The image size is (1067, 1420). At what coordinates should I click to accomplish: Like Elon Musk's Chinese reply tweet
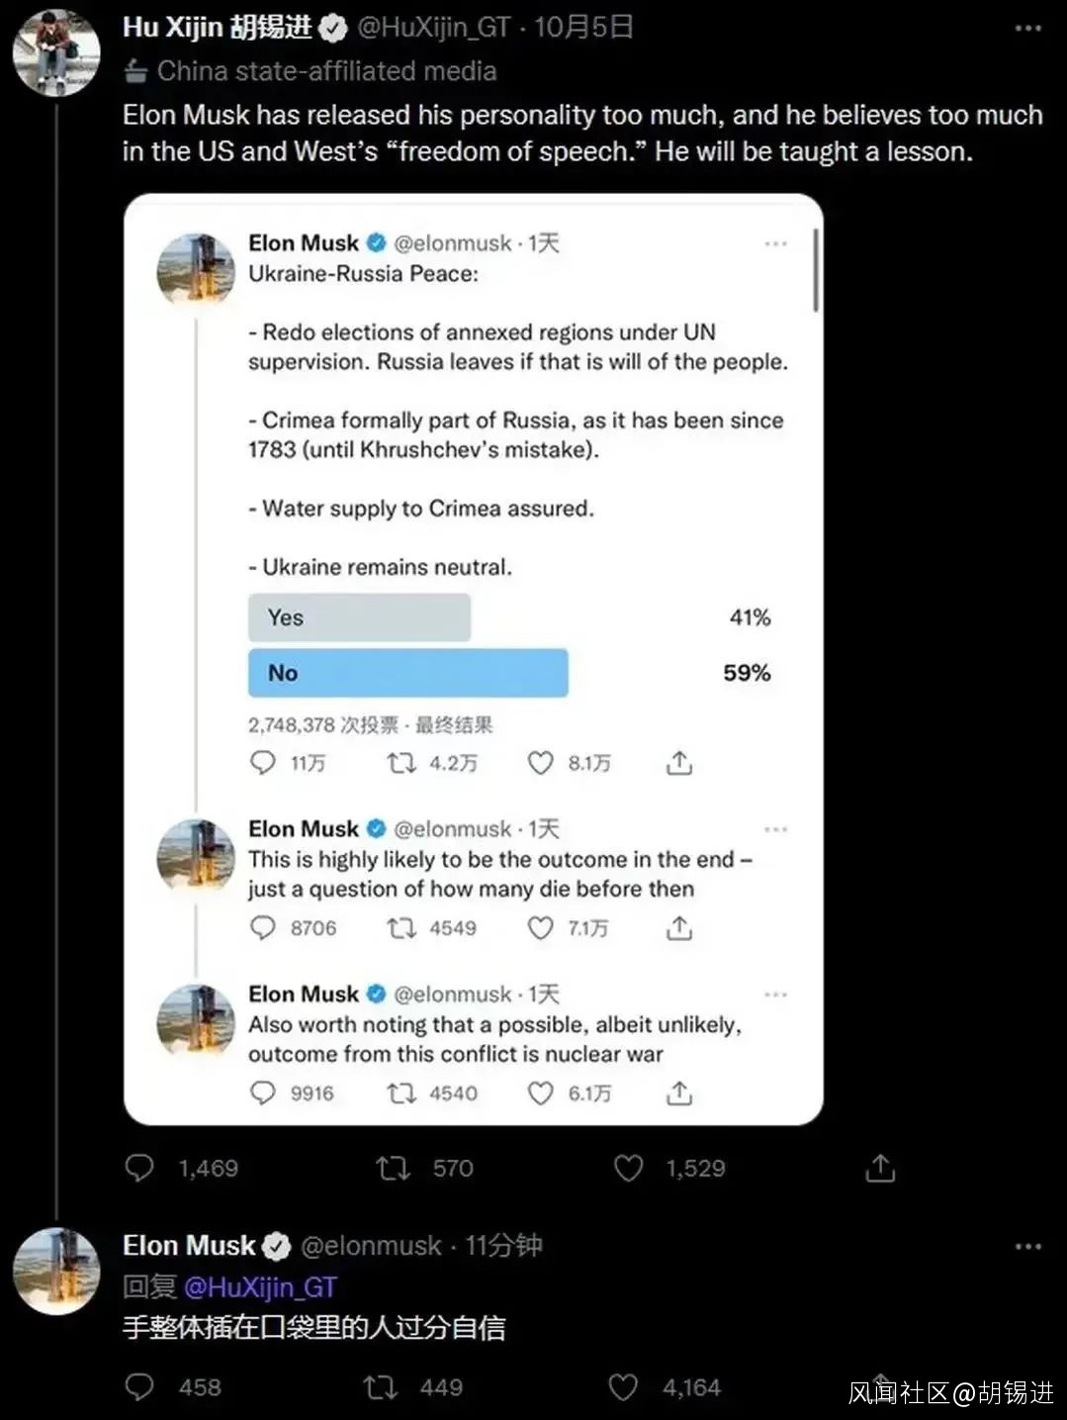[x=623, y=1387]
